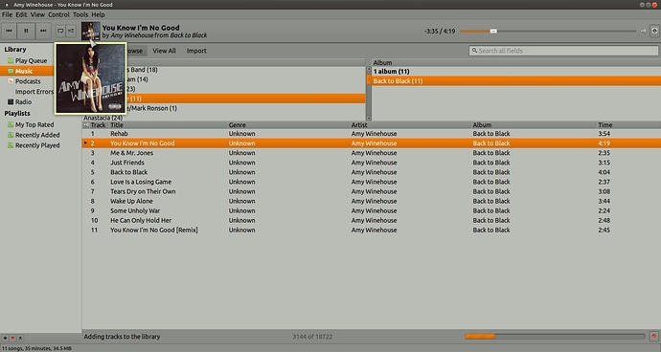
Task: Click the Podcasts feed icon
Action: [11, 81]
